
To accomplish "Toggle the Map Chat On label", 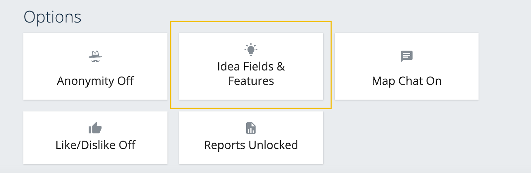I will tap(407, 81).
